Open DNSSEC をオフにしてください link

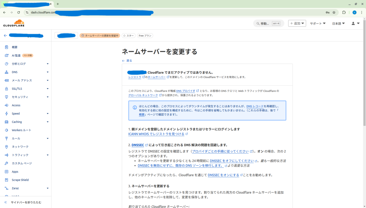[232, 161]
